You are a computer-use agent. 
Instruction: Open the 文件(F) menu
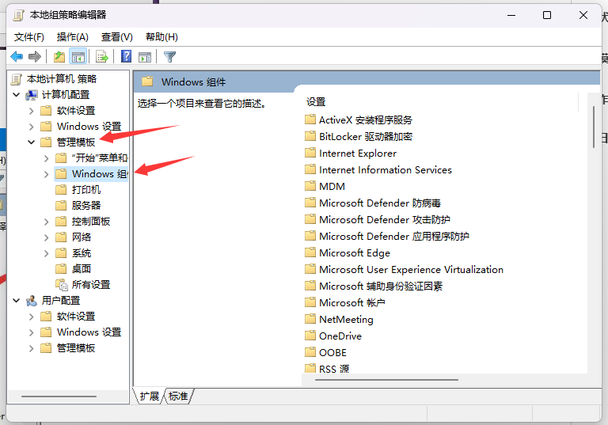coord(29,37)
